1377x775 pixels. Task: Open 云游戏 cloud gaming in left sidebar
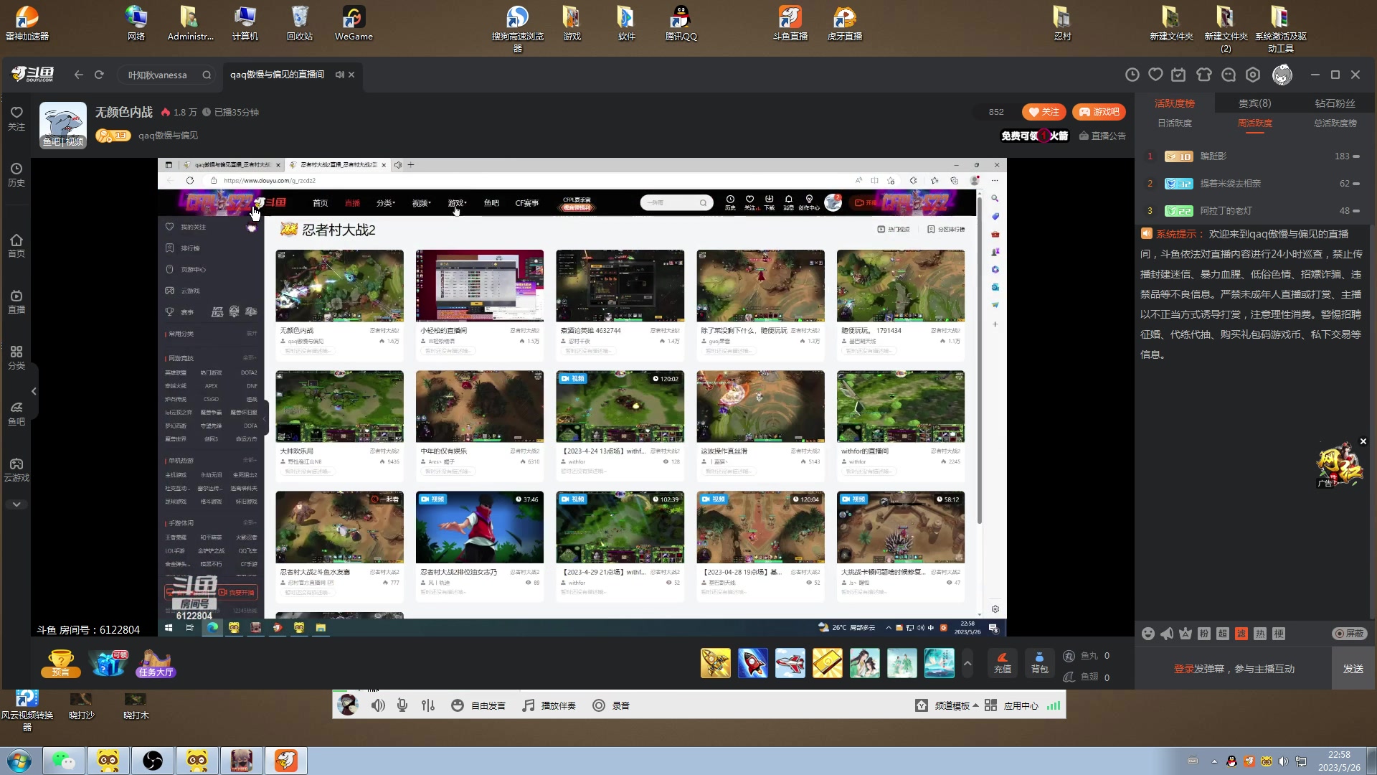(x=16, y=469)
